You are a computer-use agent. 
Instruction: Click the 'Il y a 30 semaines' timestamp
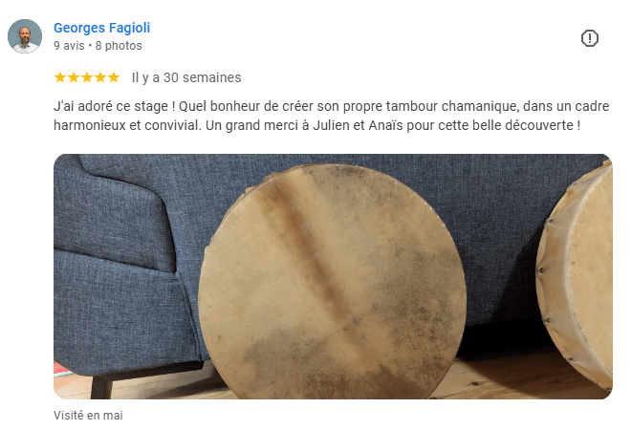186,77
